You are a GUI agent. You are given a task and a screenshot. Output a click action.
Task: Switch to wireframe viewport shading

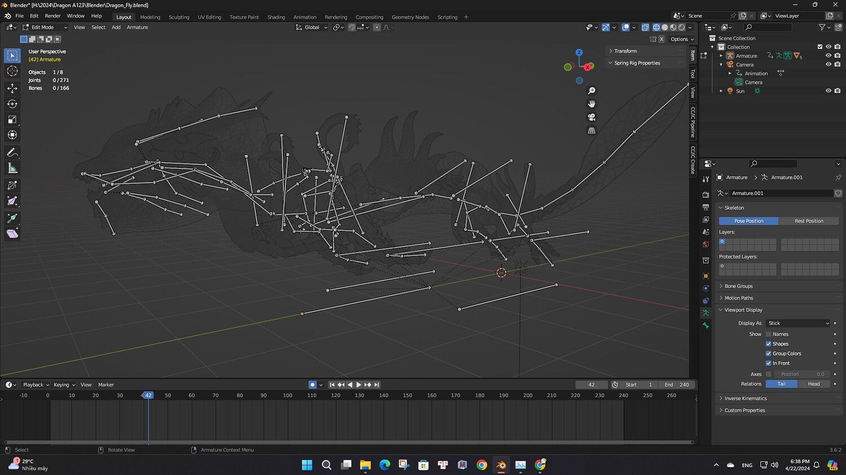(656, 27)
